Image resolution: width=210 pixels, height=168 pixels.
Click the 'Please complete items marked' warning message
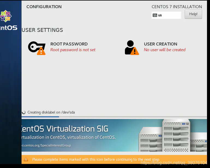tap(96, 160)
